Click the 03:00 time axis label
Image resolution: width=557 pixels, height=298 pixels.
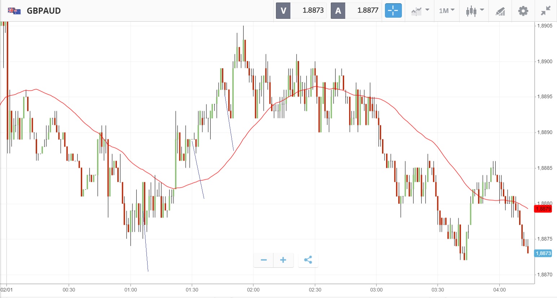point(376,290)
